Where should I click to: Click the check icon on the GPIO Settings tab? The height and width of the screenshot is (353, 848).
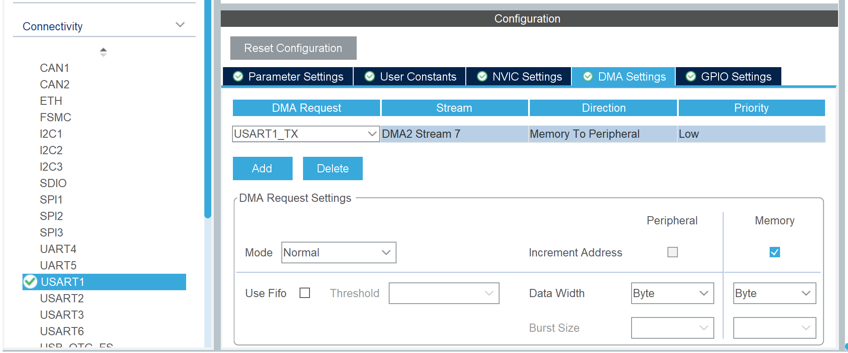691,77
